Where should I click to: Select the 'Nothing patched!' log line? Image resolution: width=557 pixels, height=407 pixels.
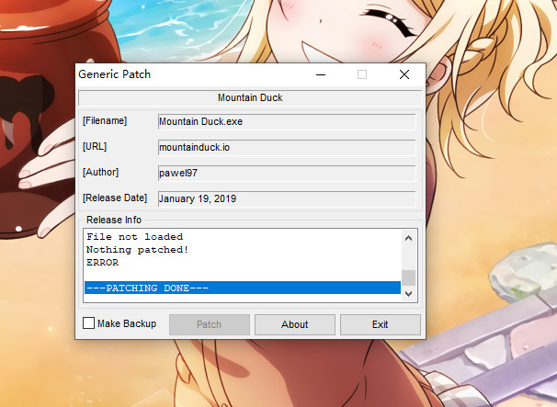(137, 249)
